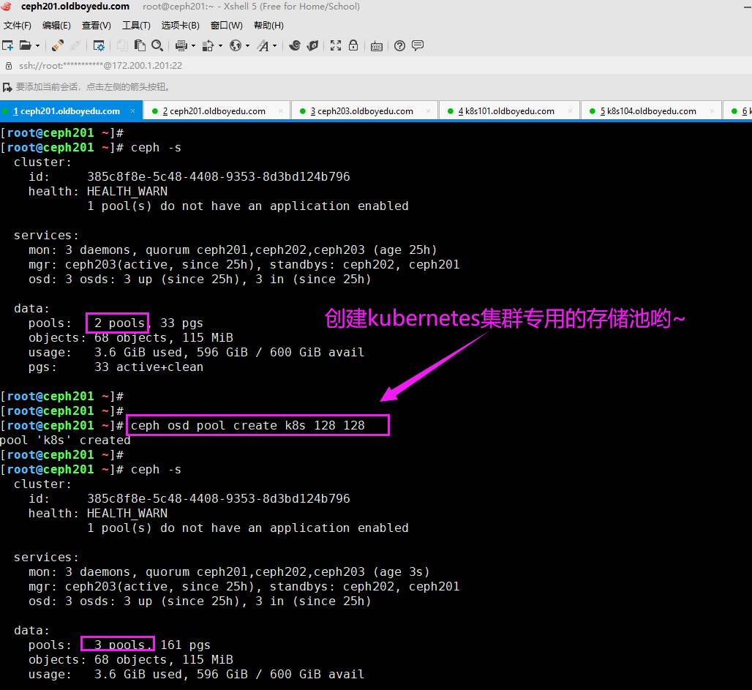This screenshot has width=752, height=690.
Task: Open the 工具(T) menu
Action: (136, 26)
